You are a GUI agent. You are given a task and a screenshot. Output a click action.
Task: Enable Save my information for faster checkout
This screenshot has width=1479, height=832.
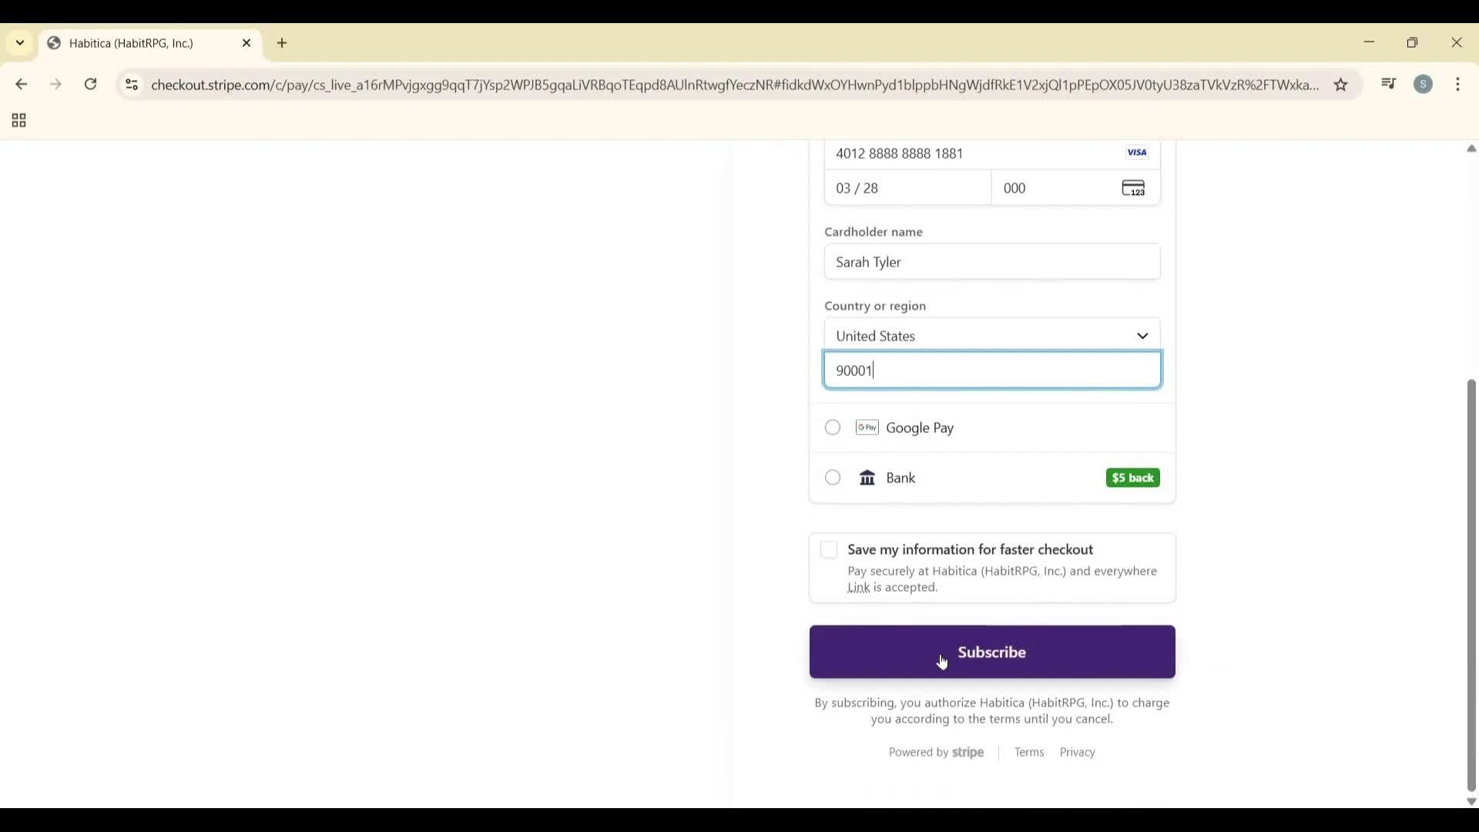coord(829,550)
